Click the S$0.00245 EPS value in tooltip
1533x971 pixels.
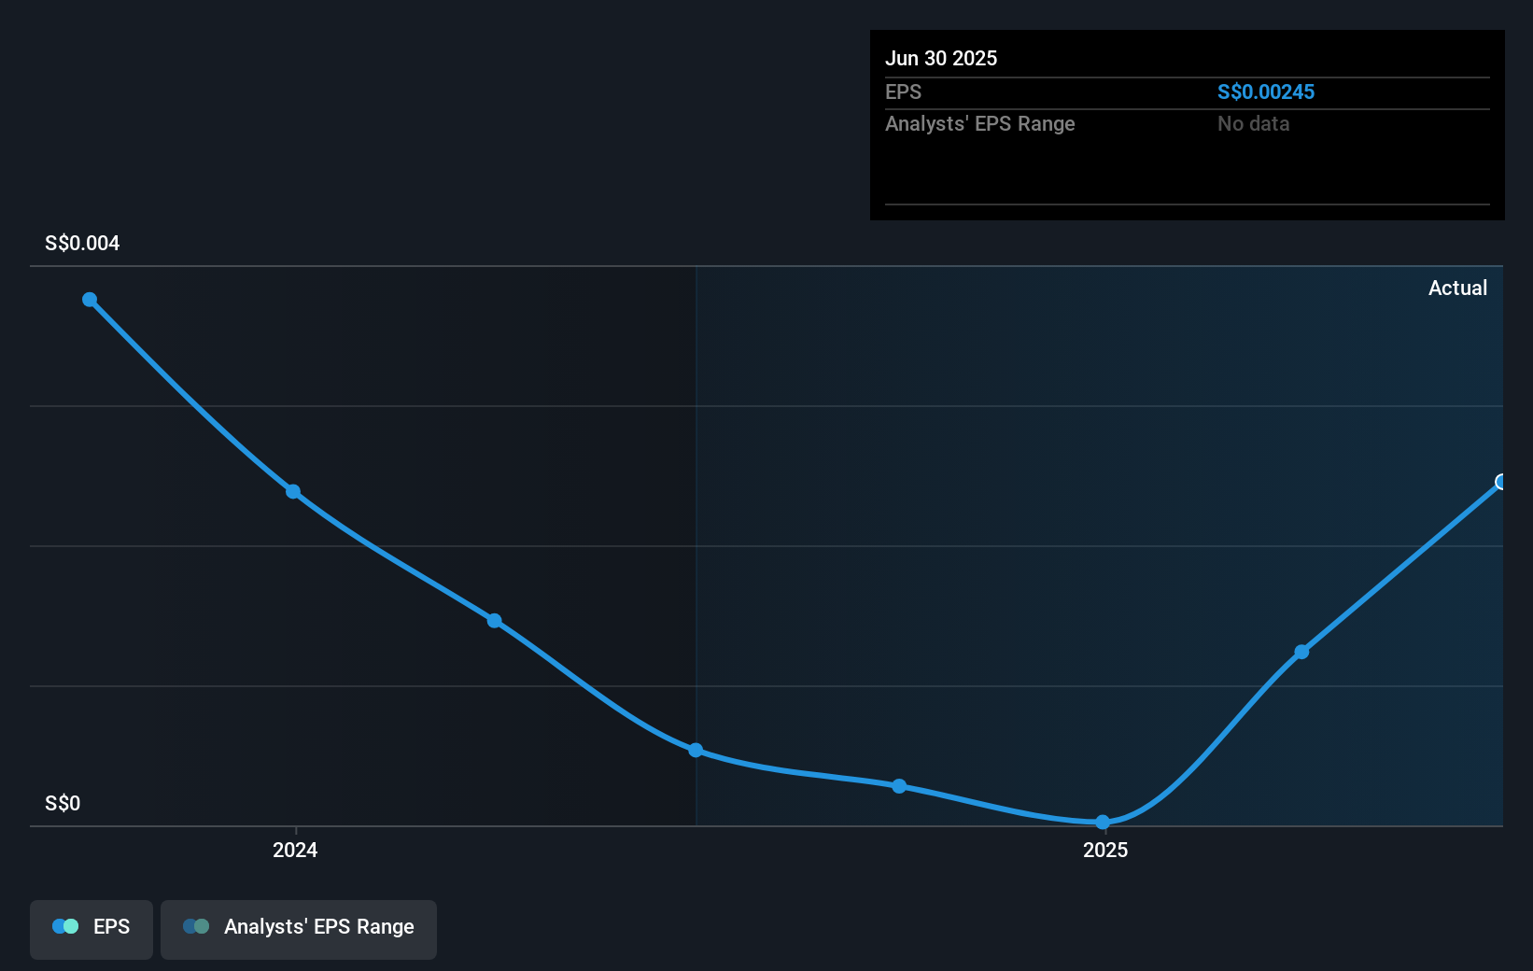(1266, 91)
